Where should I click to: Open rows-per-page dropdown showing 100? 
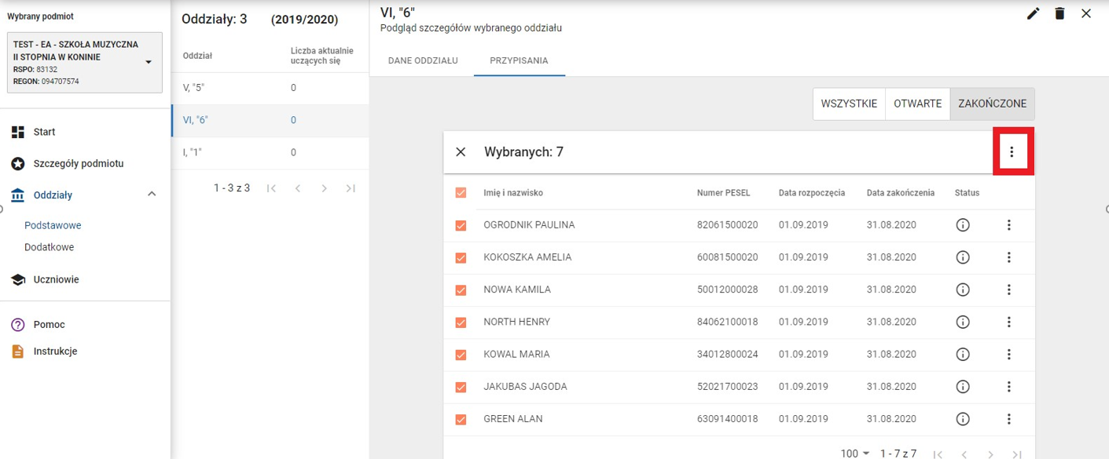pyautogui.click(x=855, y=454)
